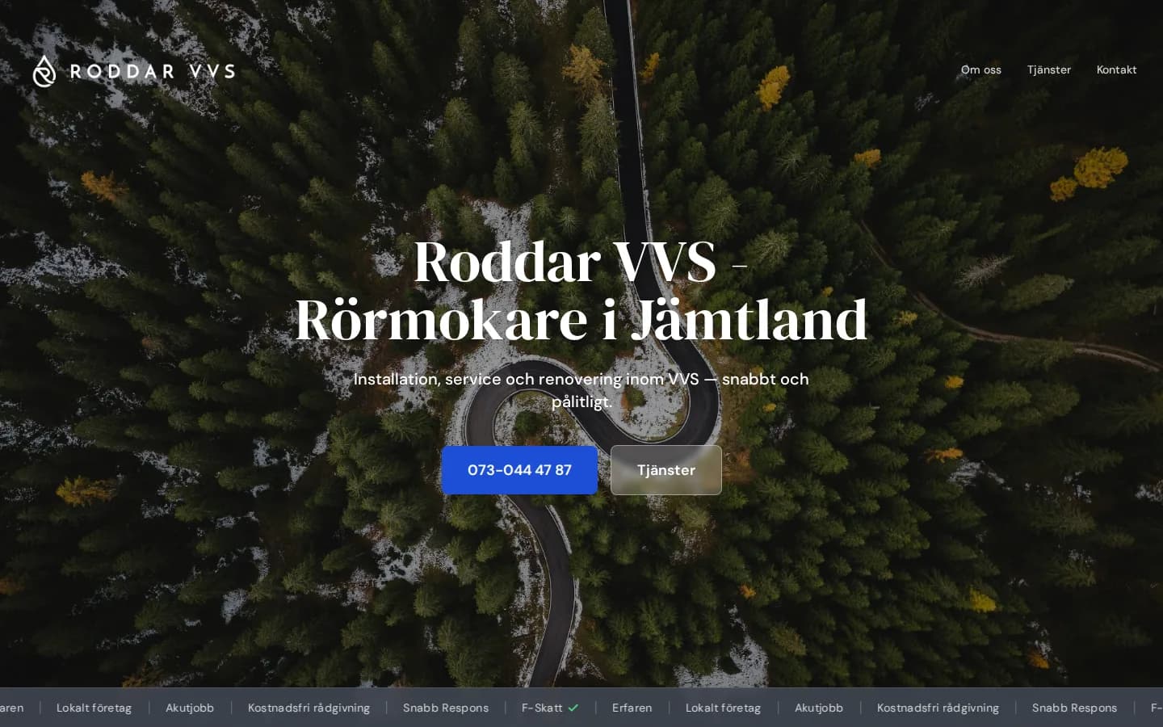Click the Roddar VVS water drop logo
The width and height of the screenshot is (1163, 727).
[x=44, y=71]
